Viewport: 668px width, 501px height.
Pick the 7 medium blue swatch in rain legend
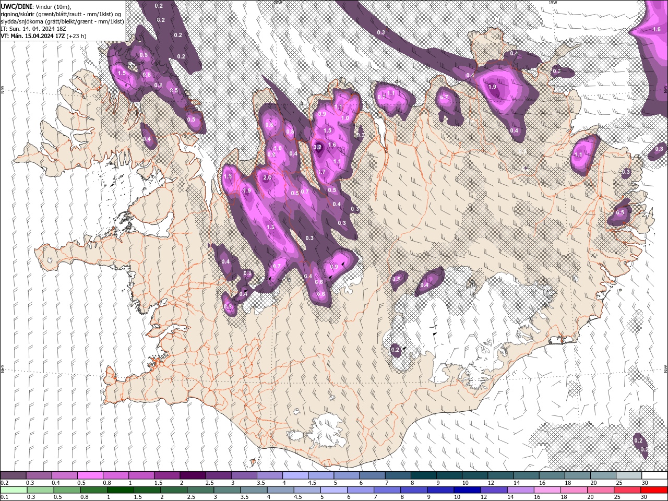point(387,490)
